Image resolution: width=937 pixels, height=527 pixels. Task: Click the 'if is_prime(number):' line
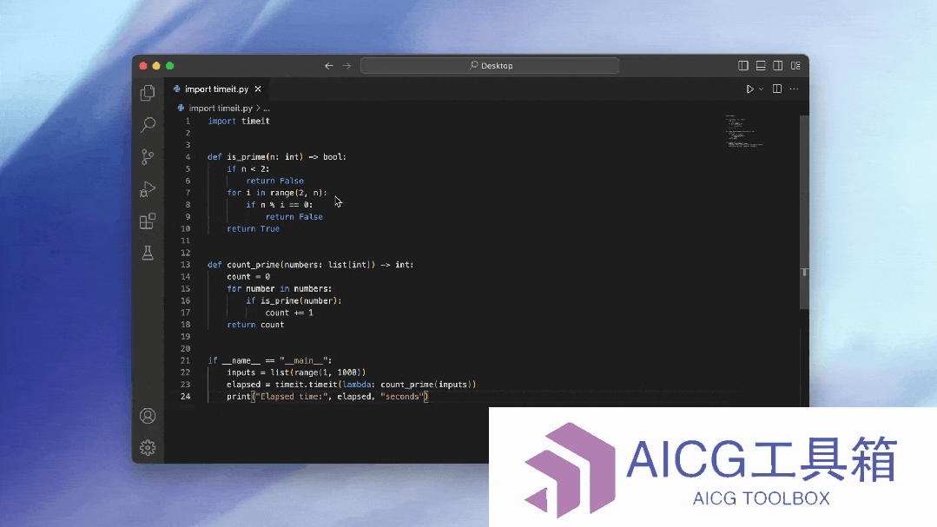294,300
